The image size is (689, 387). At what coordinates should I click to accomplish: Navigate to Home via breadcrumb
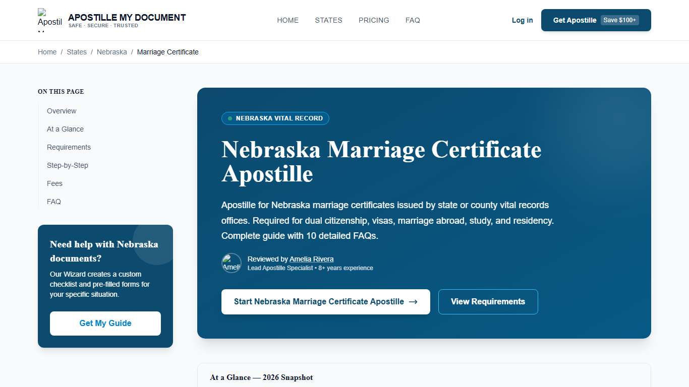coord(47,52)
